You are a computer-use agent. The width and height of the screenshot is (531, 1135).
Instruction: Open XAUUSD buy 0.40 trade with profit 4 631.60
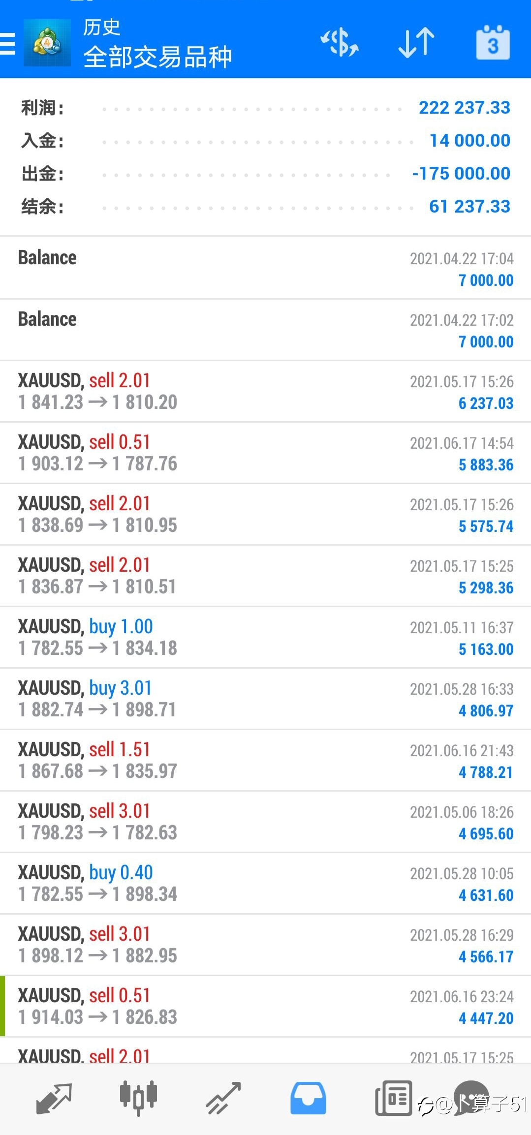(x=266, y=883)
